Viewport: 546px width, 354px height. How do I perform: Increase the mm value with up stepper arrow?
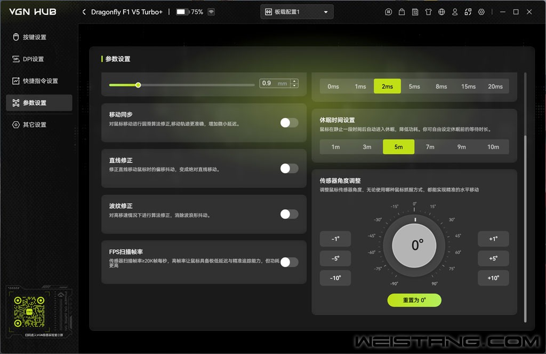294,81
